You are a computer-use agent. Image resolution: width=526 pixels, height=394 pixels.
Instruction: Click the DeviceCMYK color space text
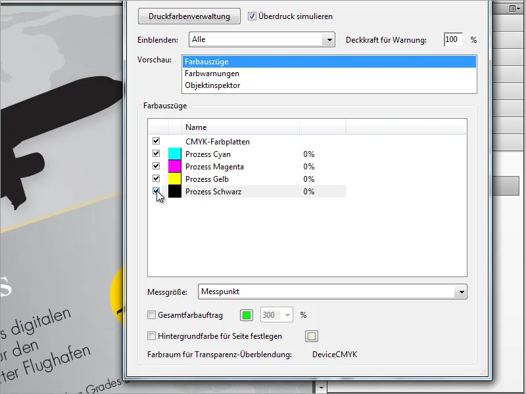click(x=335, y=355)
